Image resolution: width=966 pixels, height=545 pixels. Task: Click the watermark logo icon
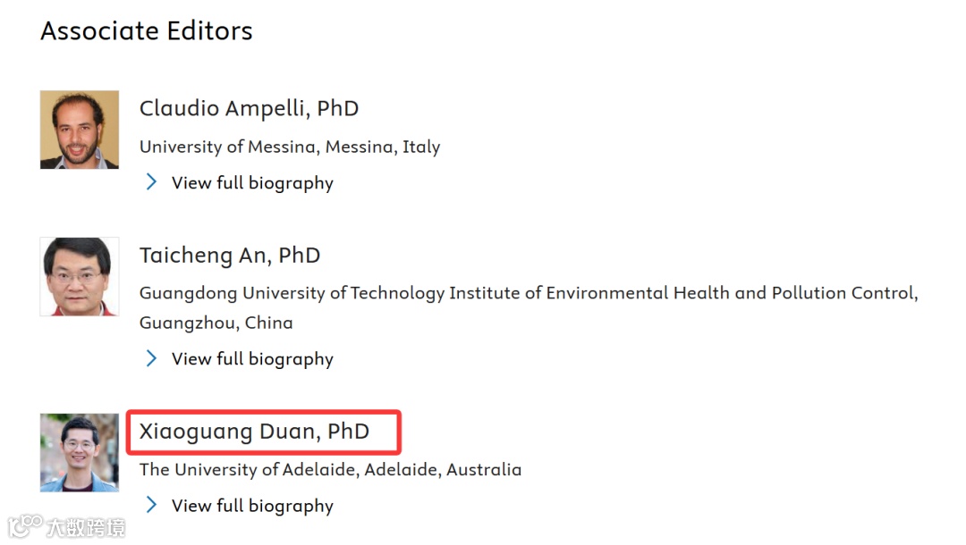[26, 525]
